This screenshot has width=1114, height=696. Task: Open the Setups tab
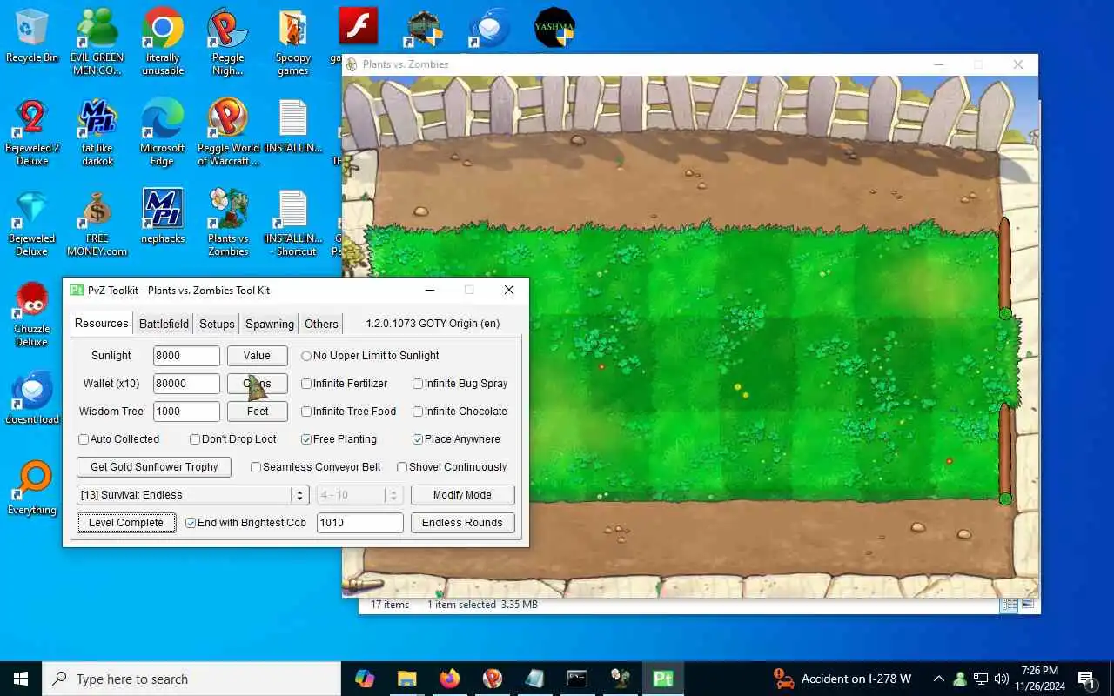point(217,324)
